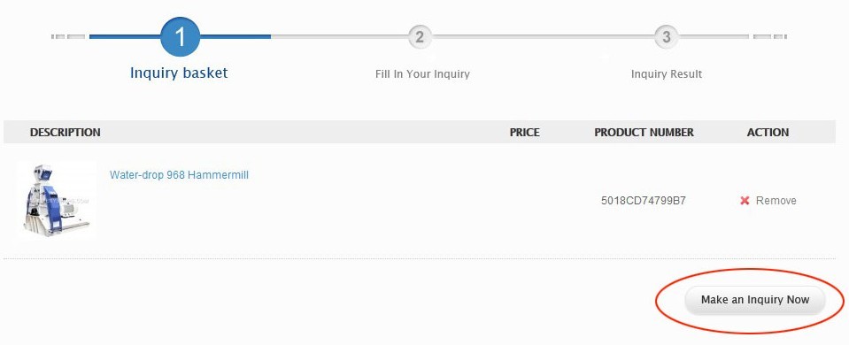The width and height of the screenshot is (849, 345).
Task: Click the red X remove icon
Action: [x=745, y=201]
